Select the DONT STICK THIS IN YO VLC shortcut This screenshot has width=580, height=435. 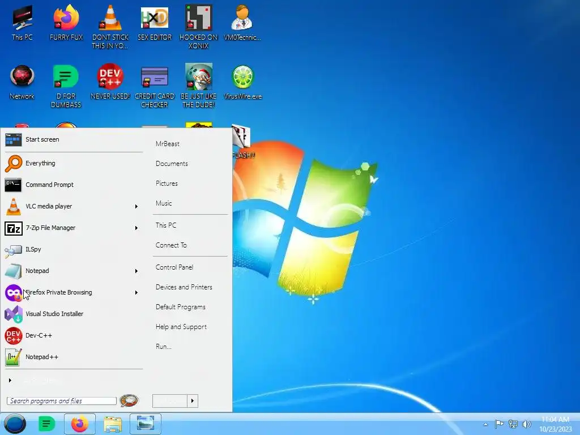(110, 27)
